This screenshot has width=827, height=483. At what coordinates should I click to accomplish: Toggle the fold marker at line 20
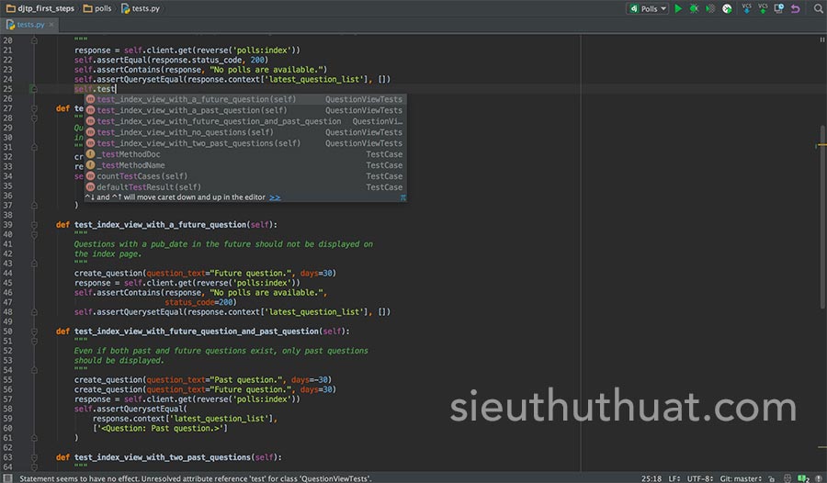pyautogui.click(x=34, y=40)
